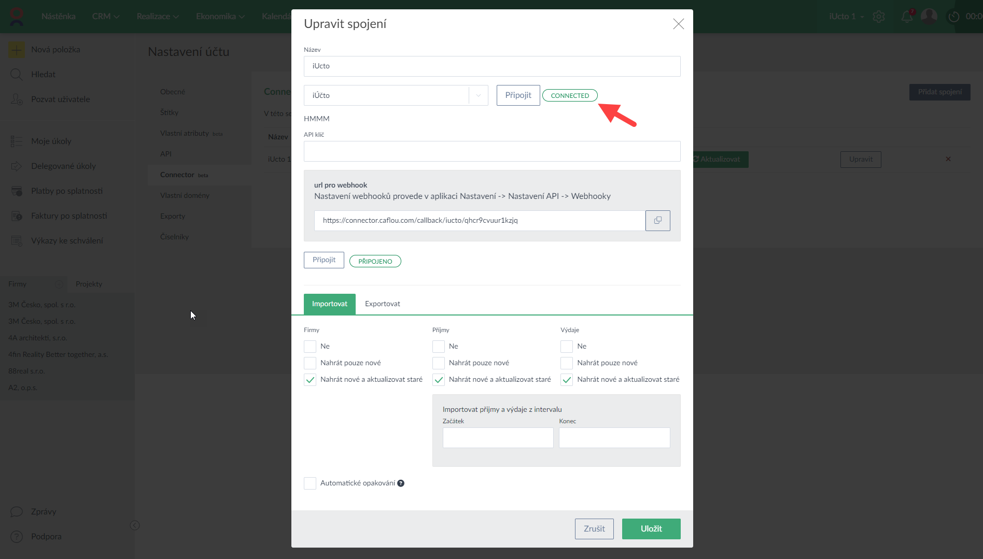
Task: Click the green Uložit button
Action: pos(651,529)
